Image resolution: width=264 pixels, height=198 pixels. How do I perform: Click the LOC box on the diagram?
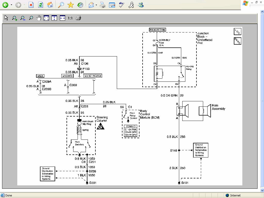(x=237, y=31)
